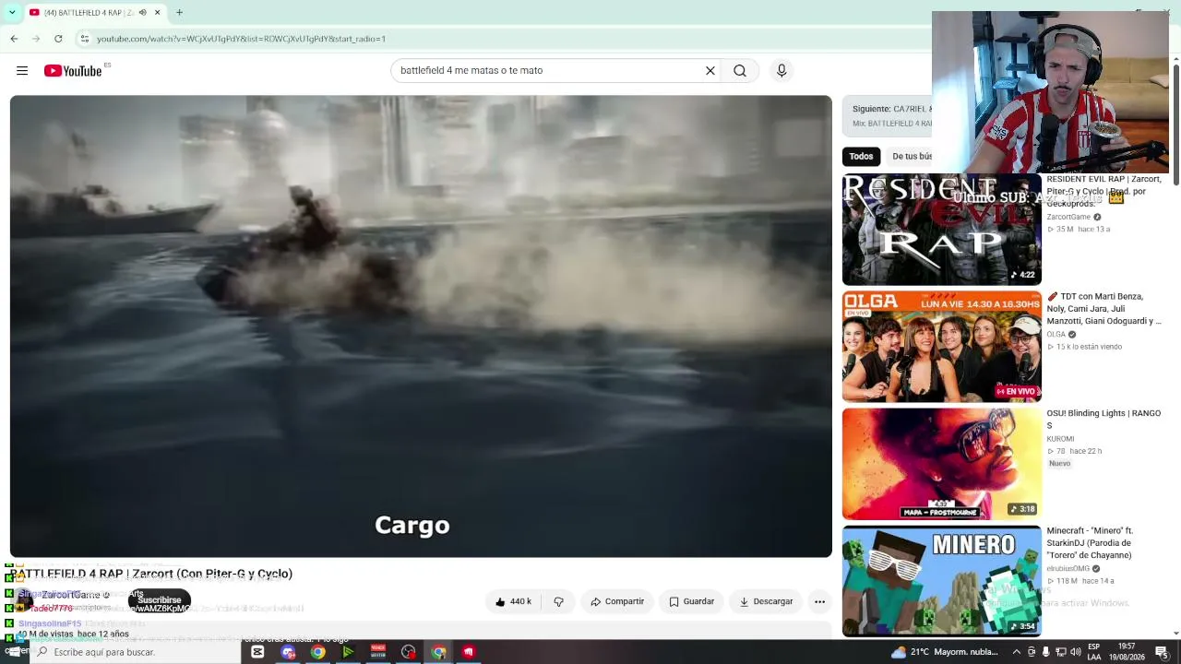Reload the current browser page
The width and height of the screenshot is (1181, 664).
coord(58,39)
